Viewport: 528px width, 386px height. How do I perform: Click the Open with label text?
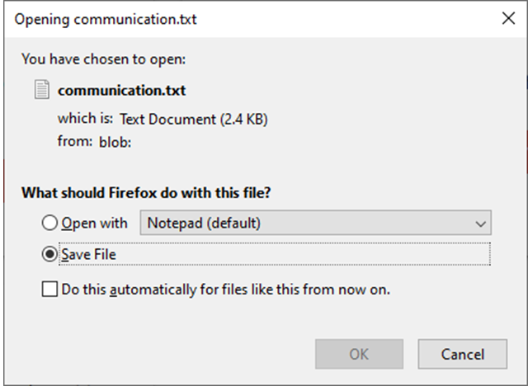coord(95,224)
